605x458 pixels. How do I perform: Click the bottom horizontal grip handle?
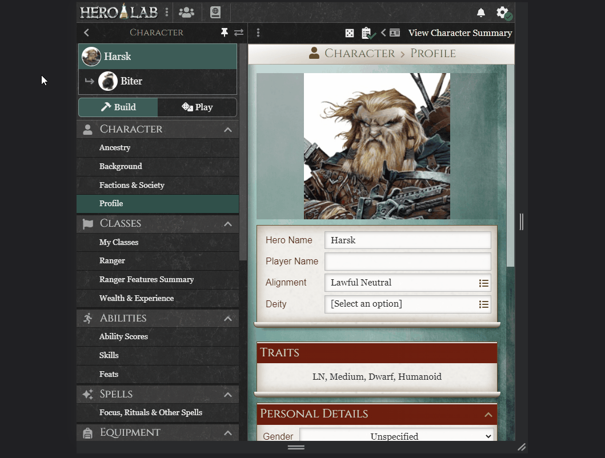(x=296, y=447)
